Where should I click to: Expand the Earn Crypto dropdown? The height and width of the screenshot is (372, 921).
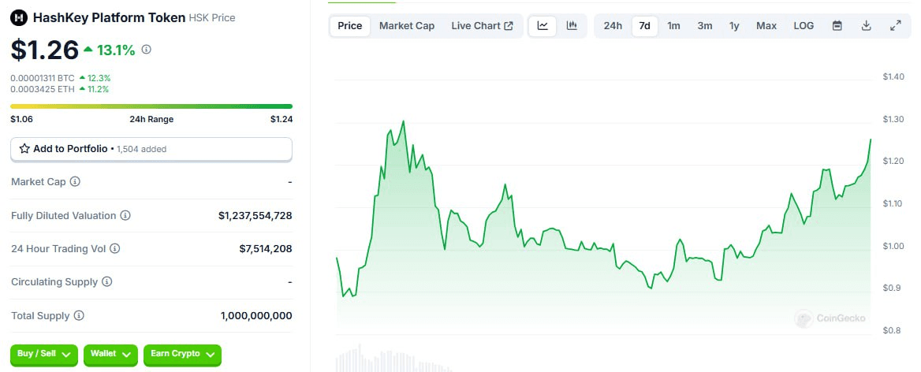pos(182,355)
